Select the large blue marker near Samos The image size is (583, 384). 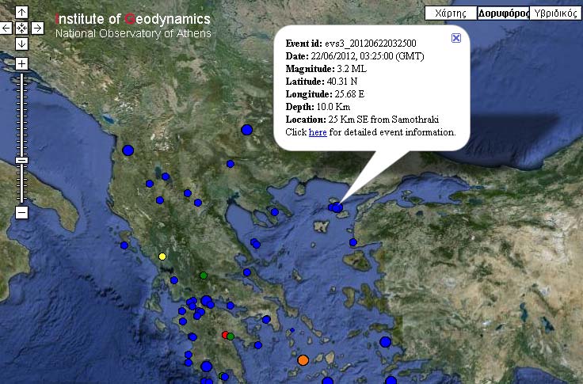385,342
